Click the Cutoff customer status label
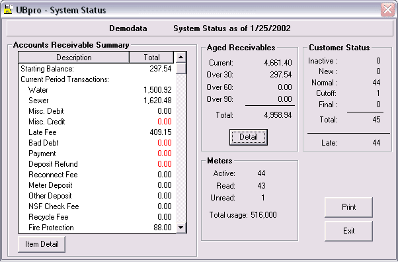The height and width of the screenshot is (262, 398). tap(326, 93)
